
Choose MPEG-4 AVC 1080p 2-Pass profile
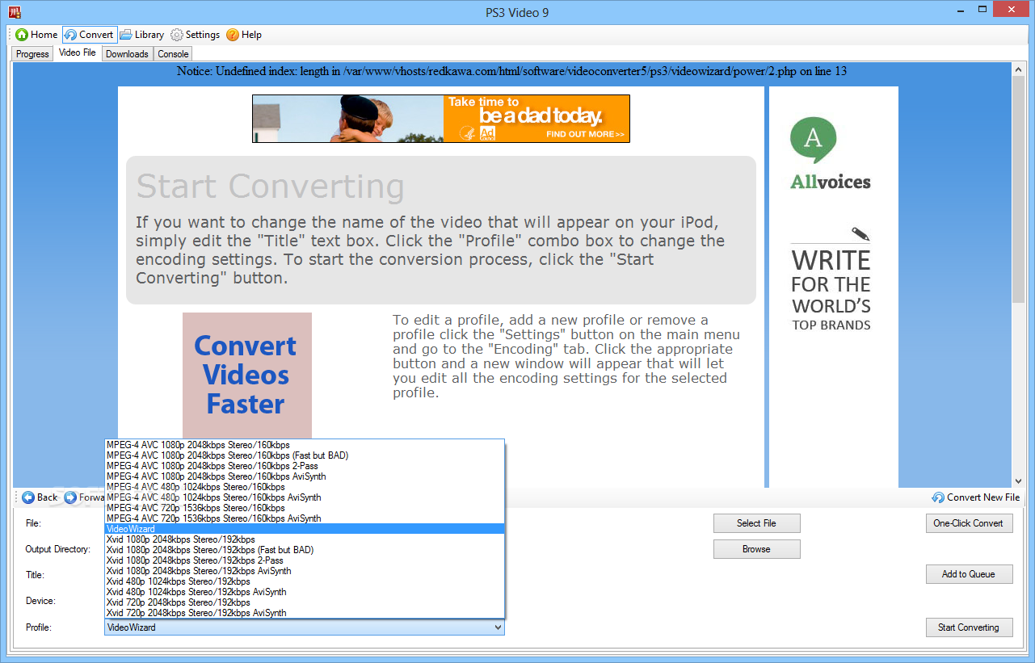coord(305,466)
